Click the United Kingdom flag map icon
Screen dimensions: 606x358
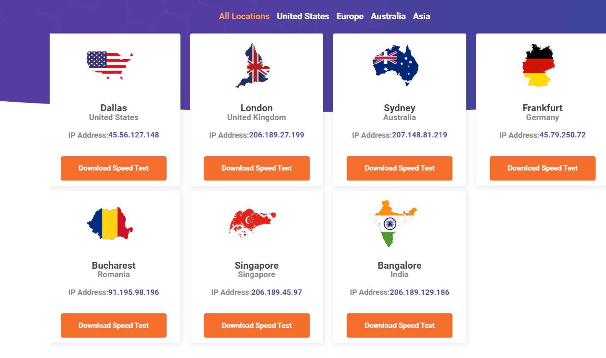(x=253, y=65)
